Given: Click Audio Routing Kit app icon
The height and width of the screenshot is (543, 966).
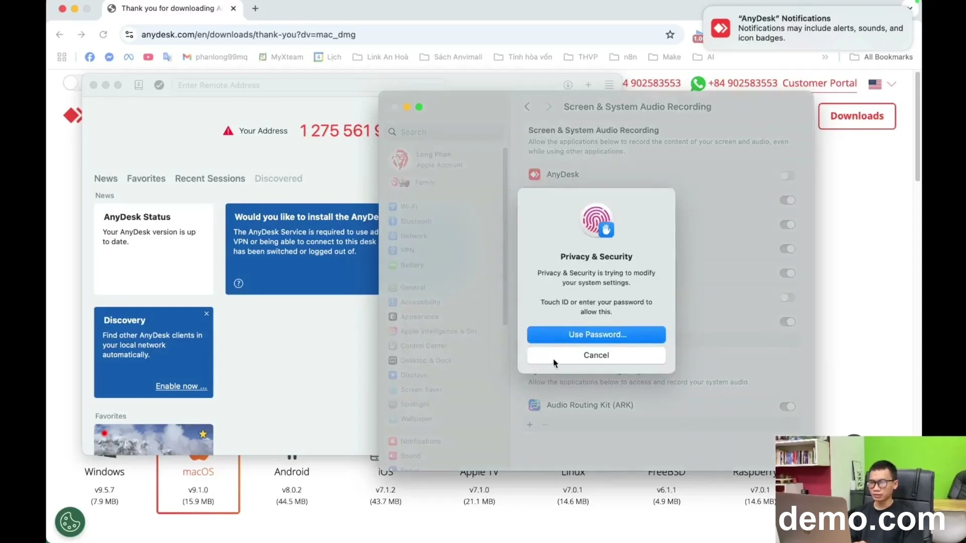Looking at the screenshot, I should tap(534, 405).
